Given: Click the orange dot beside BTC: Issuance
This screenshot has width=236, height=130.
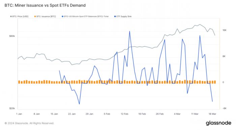Looking at the screenshot, I should pyautogui.click(x=35, y=16).
